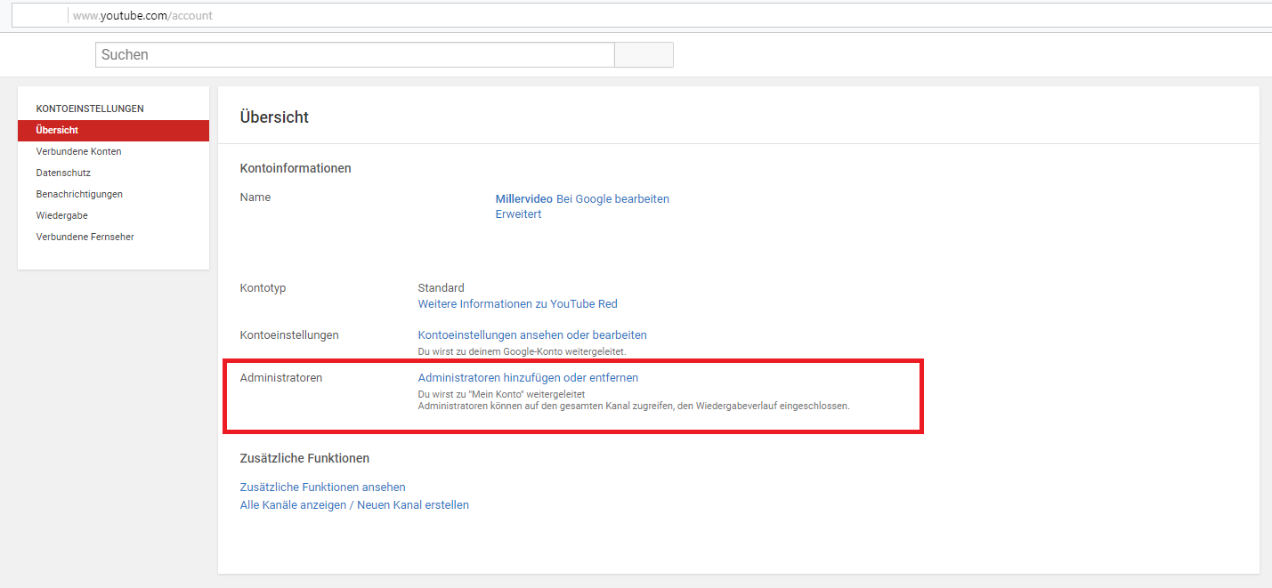
Task: Click the Millervideo channel name link
Action: coord(523,199)
